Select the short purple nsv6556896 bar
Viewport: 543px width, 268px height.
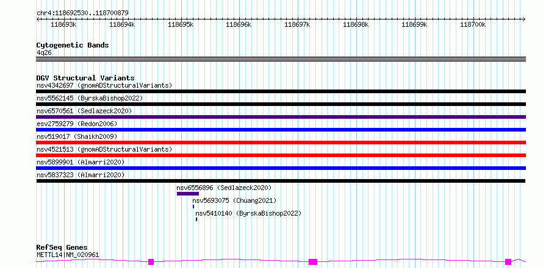[x=188, y=194]
